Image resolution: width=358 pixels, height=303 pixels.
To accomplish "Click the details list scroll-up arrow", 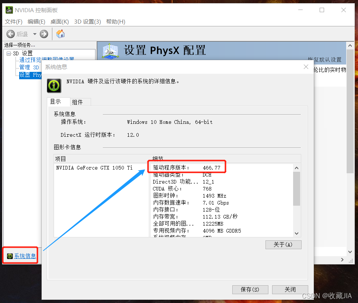I will tap(296, 168).
